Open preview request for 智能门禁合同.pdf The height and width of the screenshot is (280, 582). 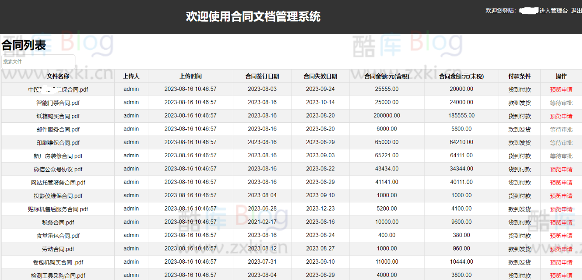tap(561, 103)
